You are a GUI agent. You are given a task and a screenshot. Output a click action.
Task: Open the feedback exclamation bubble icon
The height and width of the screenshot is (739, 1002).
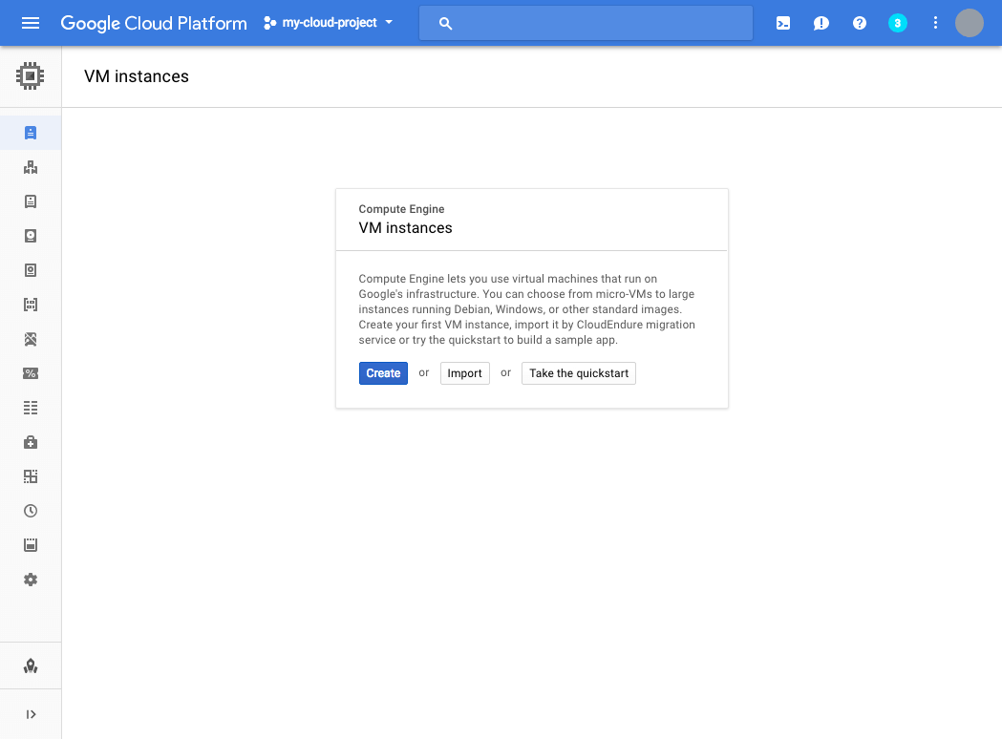point(821,24)
